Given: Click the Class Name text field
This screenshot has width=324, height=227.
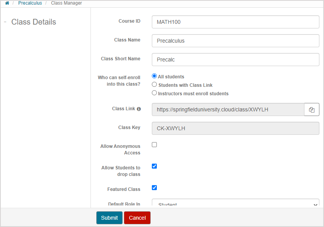Looking at the screenshot, I should (235, 41).
